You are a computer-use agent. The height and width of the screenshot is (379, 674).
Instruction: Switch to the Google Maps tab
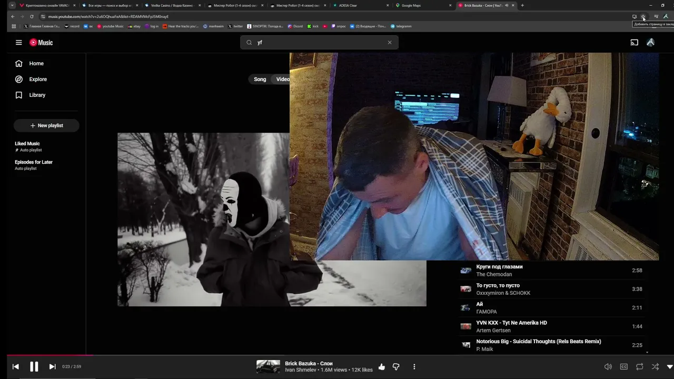(423, 5)
